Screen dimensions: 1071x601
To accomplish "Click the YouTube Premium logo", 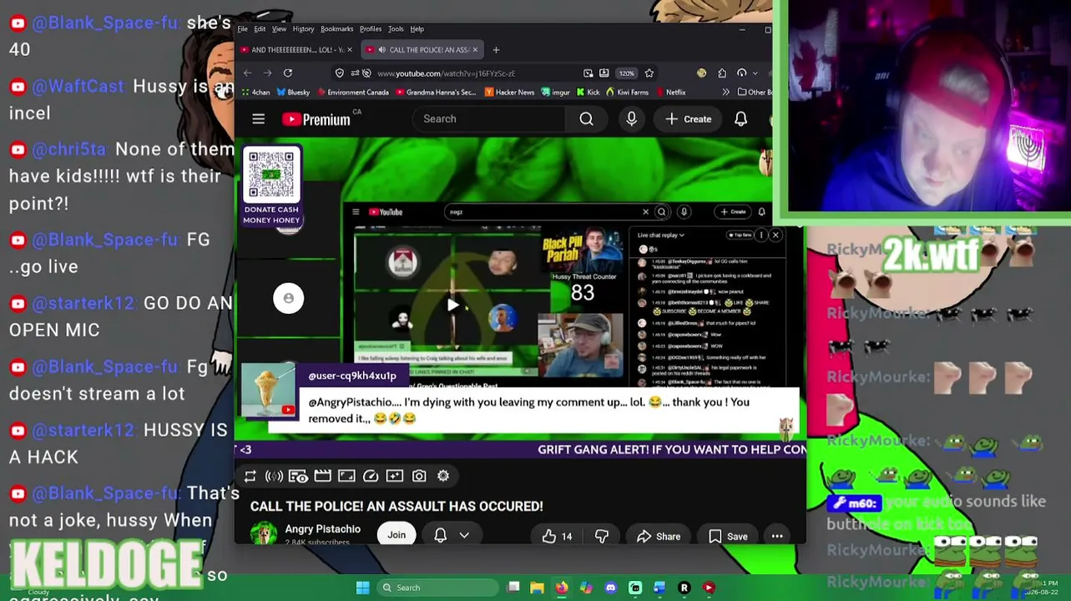I will click(316, 119).
